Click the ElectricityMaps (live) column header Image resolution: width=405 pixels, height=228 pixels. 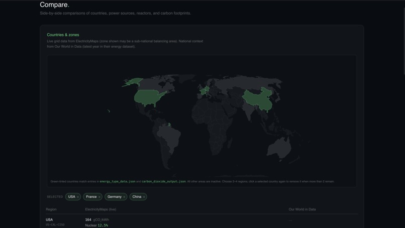click(100, 209)
